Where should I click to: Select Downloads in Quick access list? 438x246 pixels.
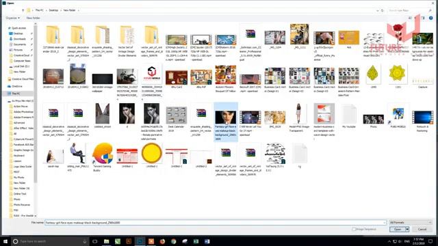click(x=20, y=39)
